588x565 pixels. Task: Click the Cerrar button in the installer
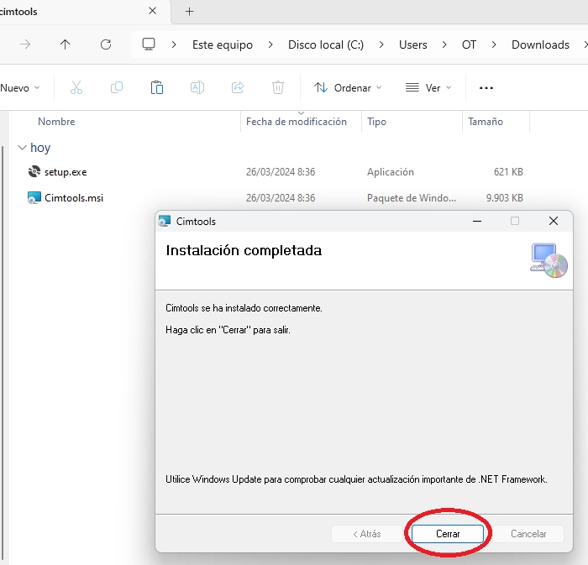[448, 534]
